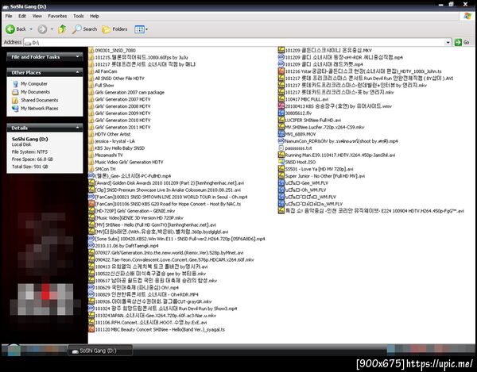Select Girls' Generation 2011 HDTV folder
The width and height of the screenshot is (477, 372).
coord(119,127)
